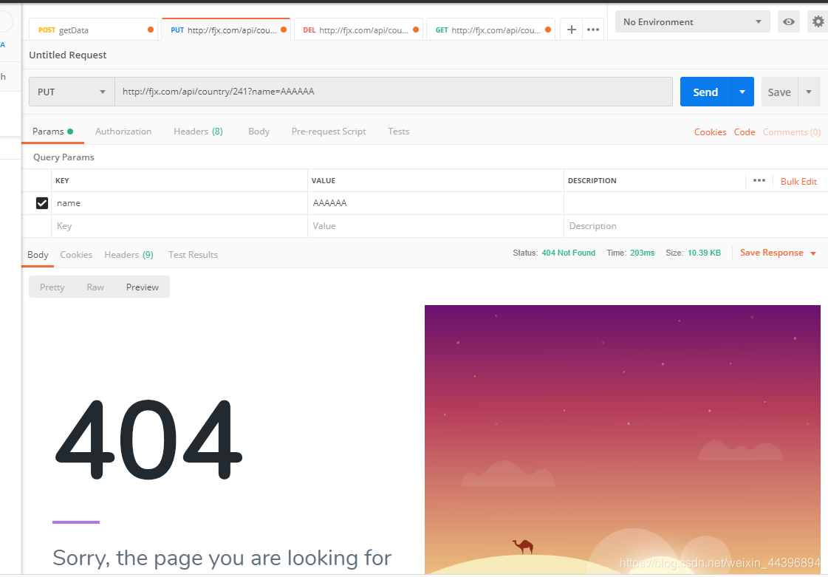Viewport: 828px width, 577px height.
Task: Click the Untitled Request title
Action: (x=68, y=55)
